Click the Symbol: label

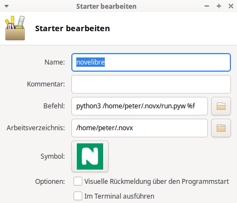tap(53, 156)
